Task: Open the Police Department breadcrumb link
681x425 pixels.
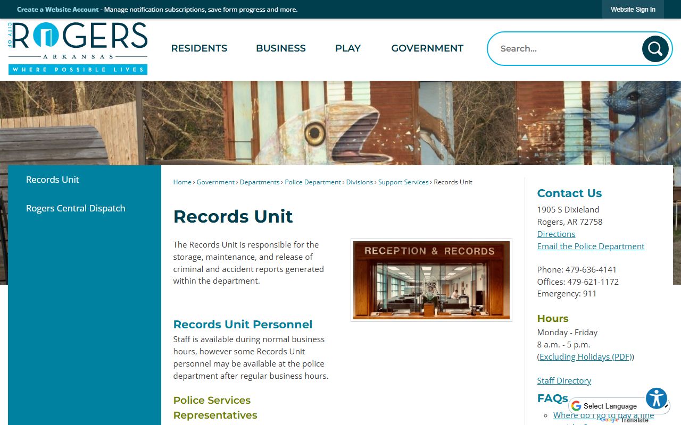Action: click(x=313, y=182)
